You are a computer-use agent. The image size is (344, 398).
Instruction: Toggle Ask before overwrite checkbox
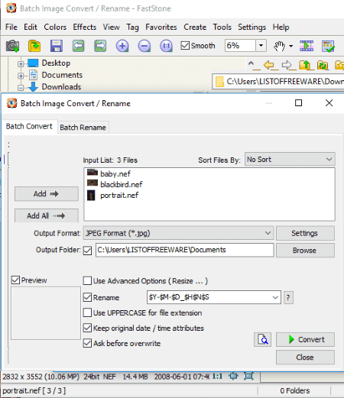click(x=87, y=343)
